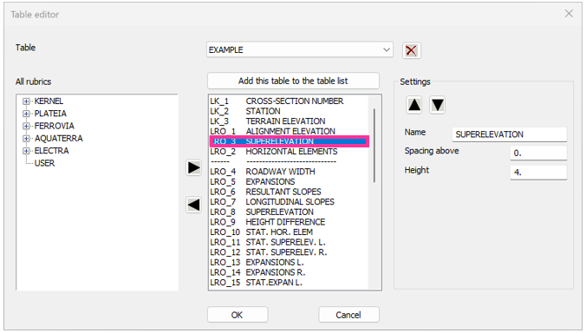The height and width of the screenshot is (333, 586).
Task: Select highlighted LRO_3 SUPERELEVATION row
Action: 290,141
